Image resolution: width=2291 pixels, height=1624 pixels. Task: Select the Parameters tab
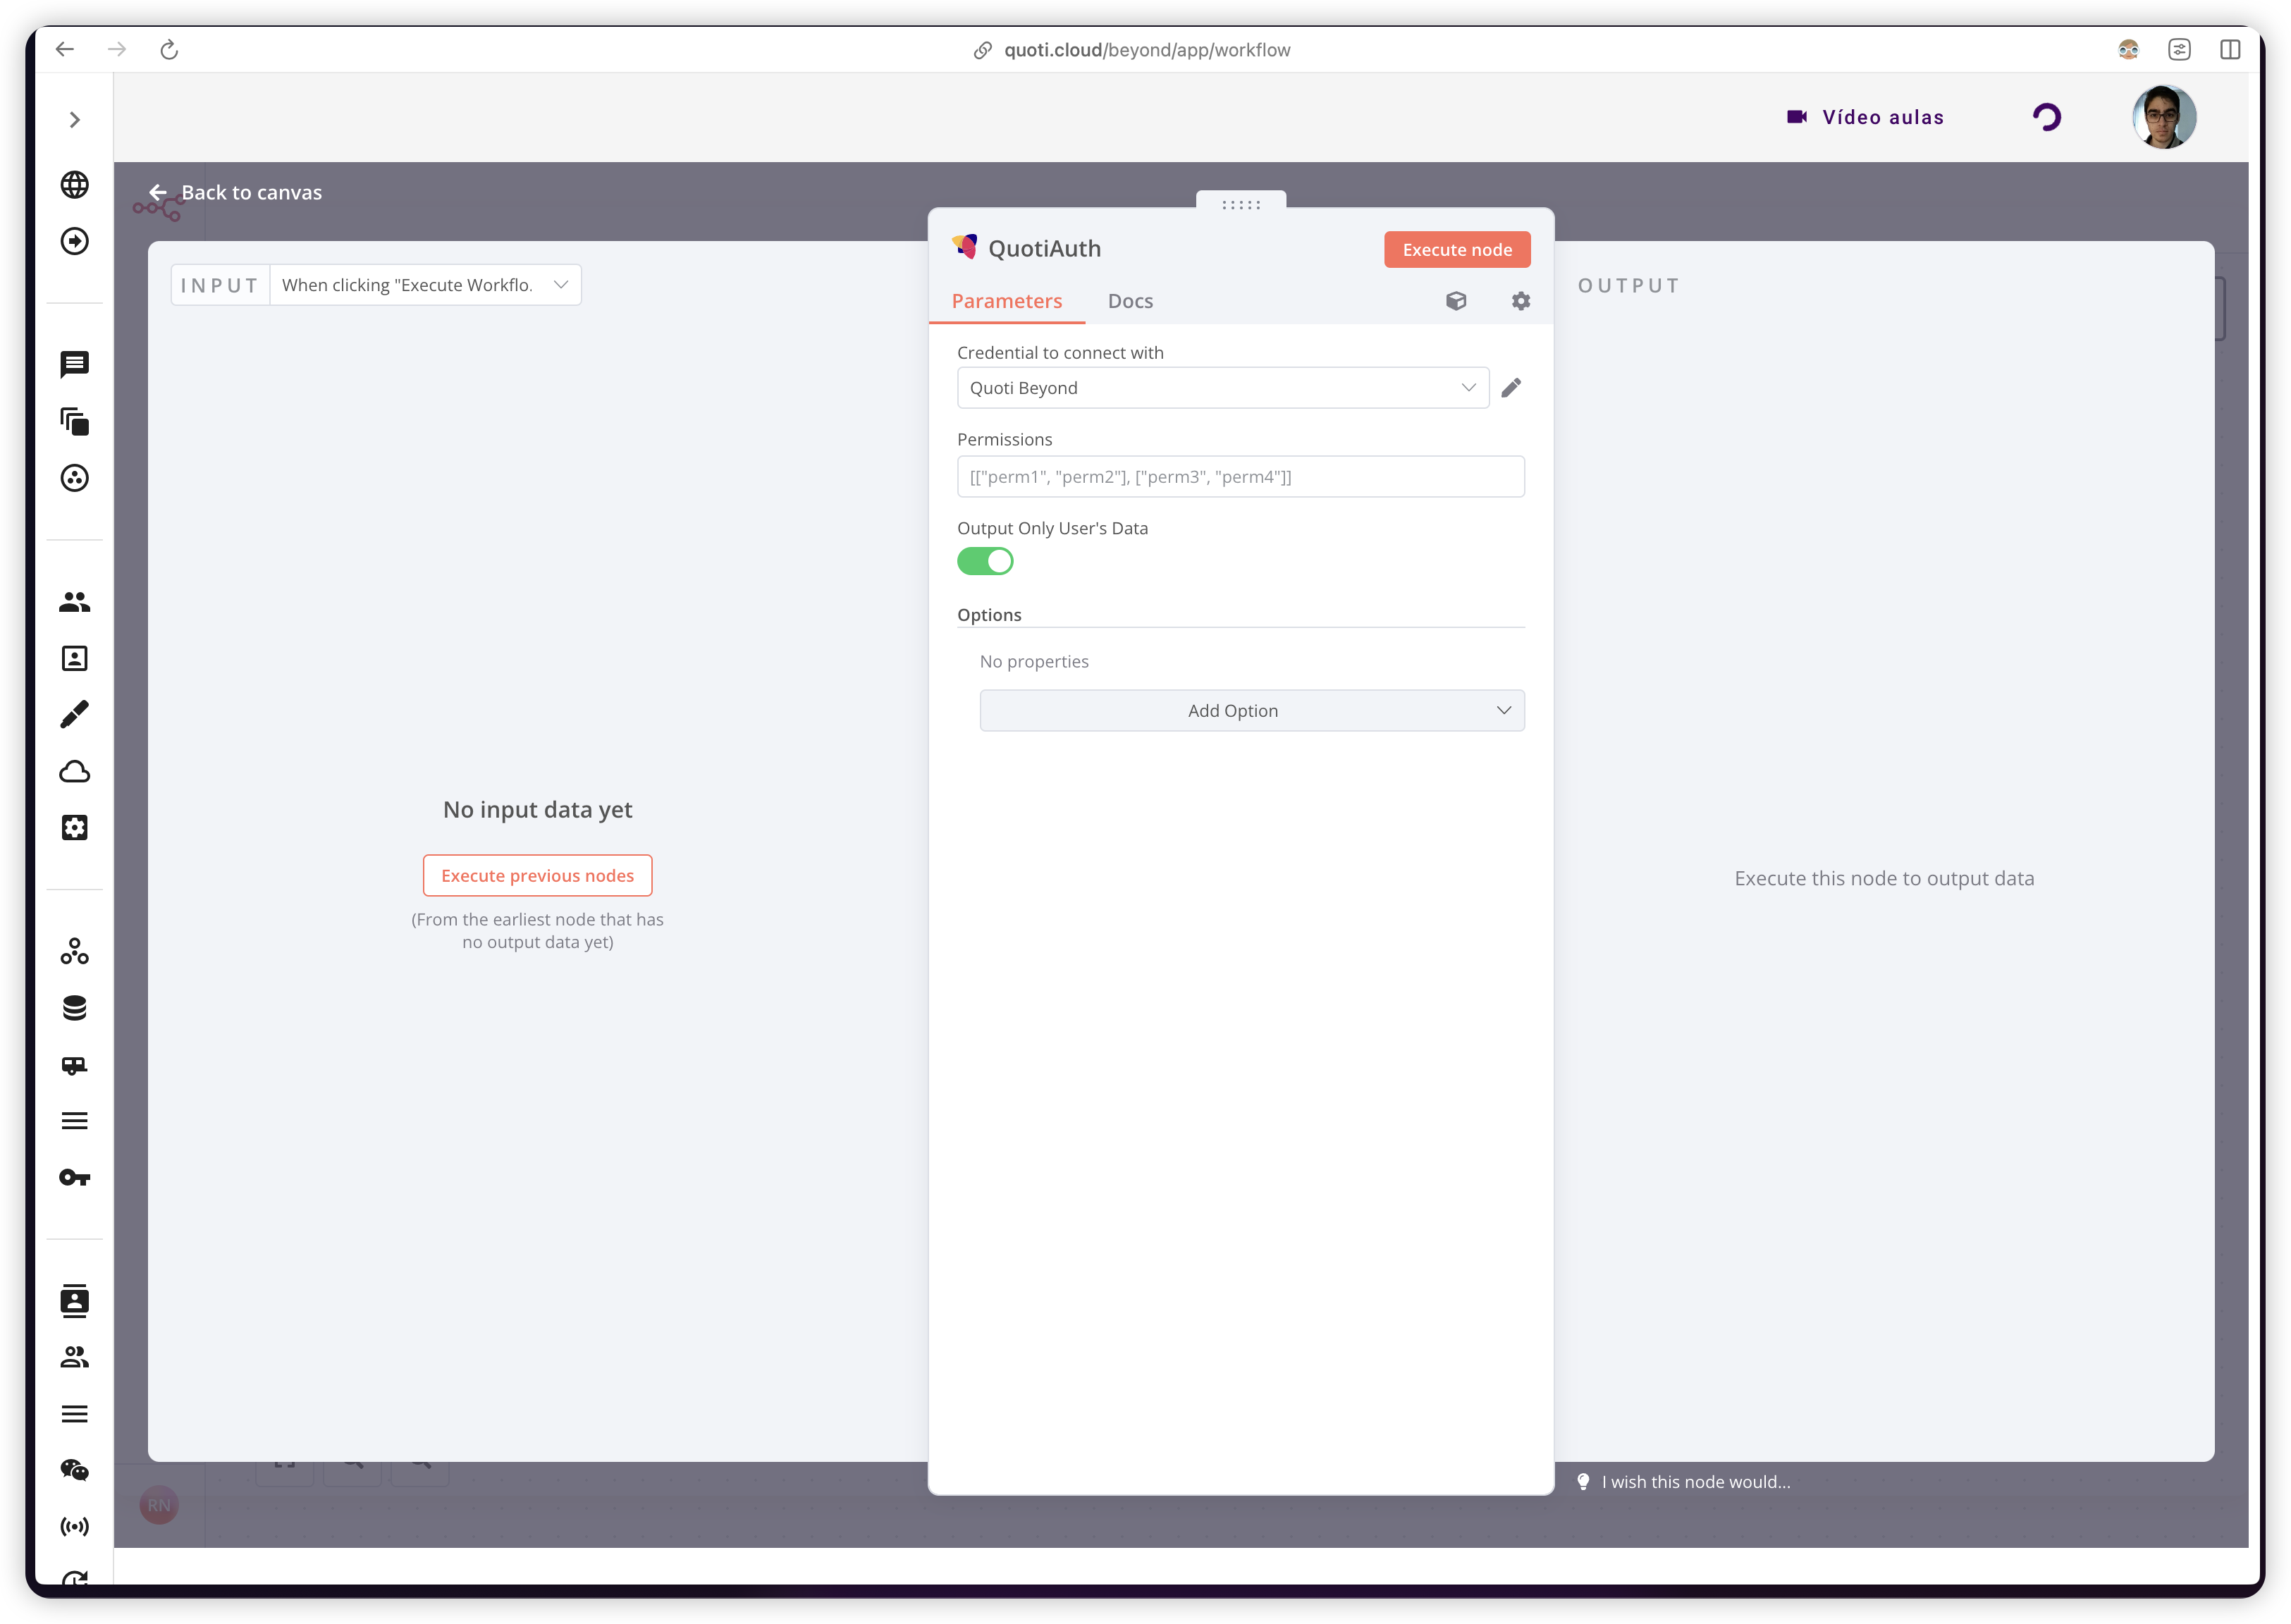[1006, 301]
